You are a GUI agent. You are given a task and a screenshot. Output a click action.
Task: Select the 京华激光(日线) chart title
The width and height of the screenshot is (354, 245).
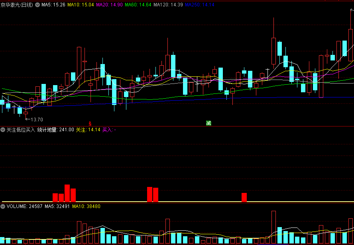(x=17, y=5)
